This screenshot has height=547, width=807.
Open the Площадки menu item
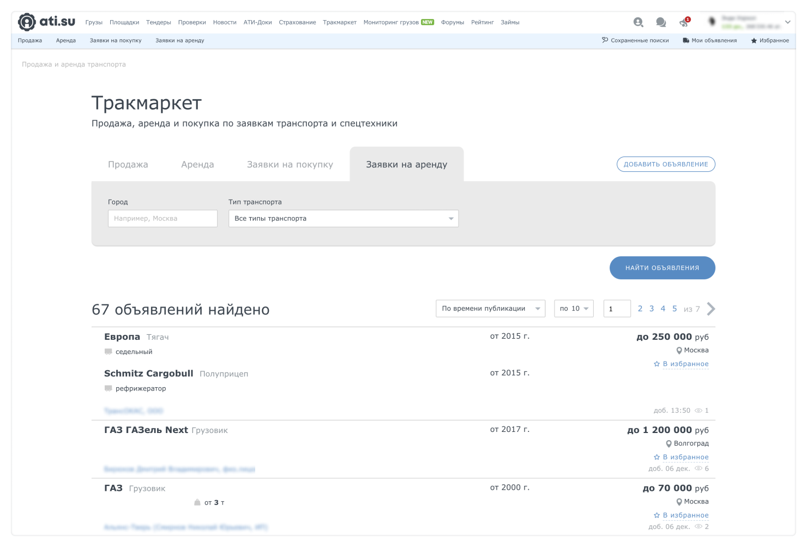pyautogui.click(x=124, y=22)
